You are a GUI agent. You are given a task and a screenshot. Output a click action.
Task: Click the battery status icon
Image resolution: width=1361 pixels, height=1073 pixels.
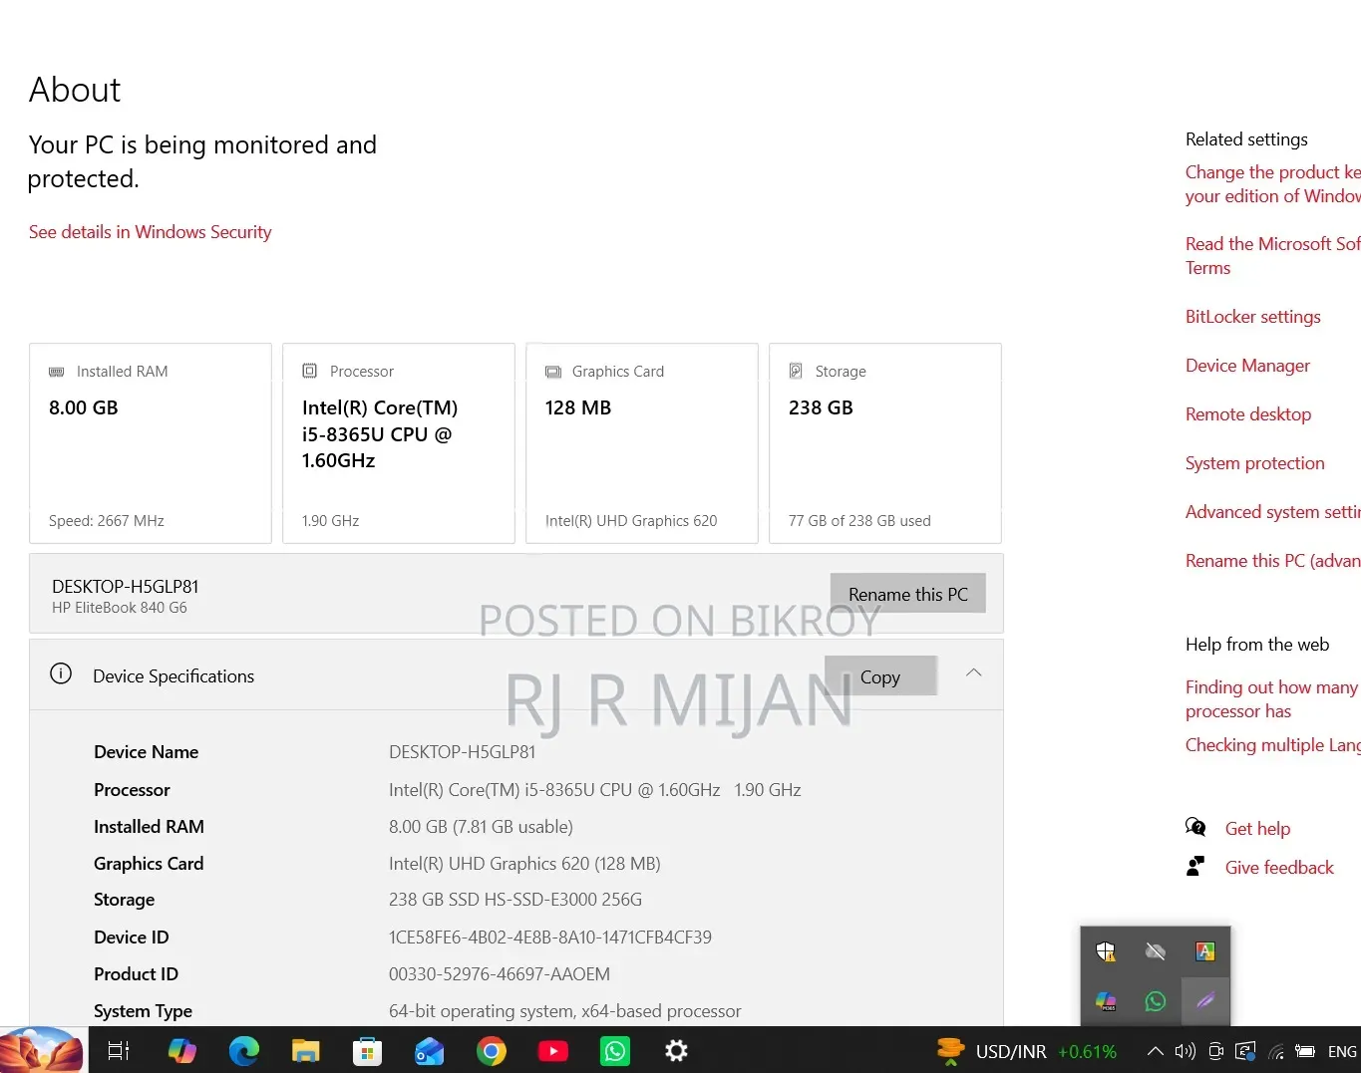click(x=1305, y=1051)
